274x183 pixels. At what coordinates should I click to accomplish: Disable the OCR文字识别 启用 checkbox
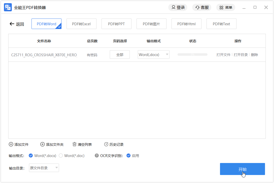click(129, 155)
